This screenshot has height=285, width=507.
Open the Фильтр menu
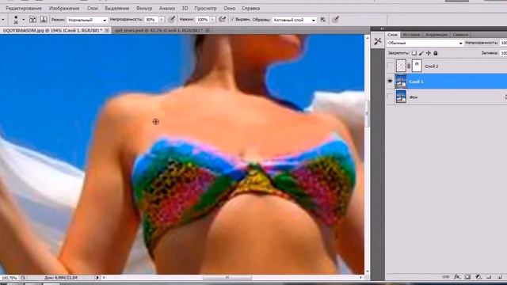144,9
